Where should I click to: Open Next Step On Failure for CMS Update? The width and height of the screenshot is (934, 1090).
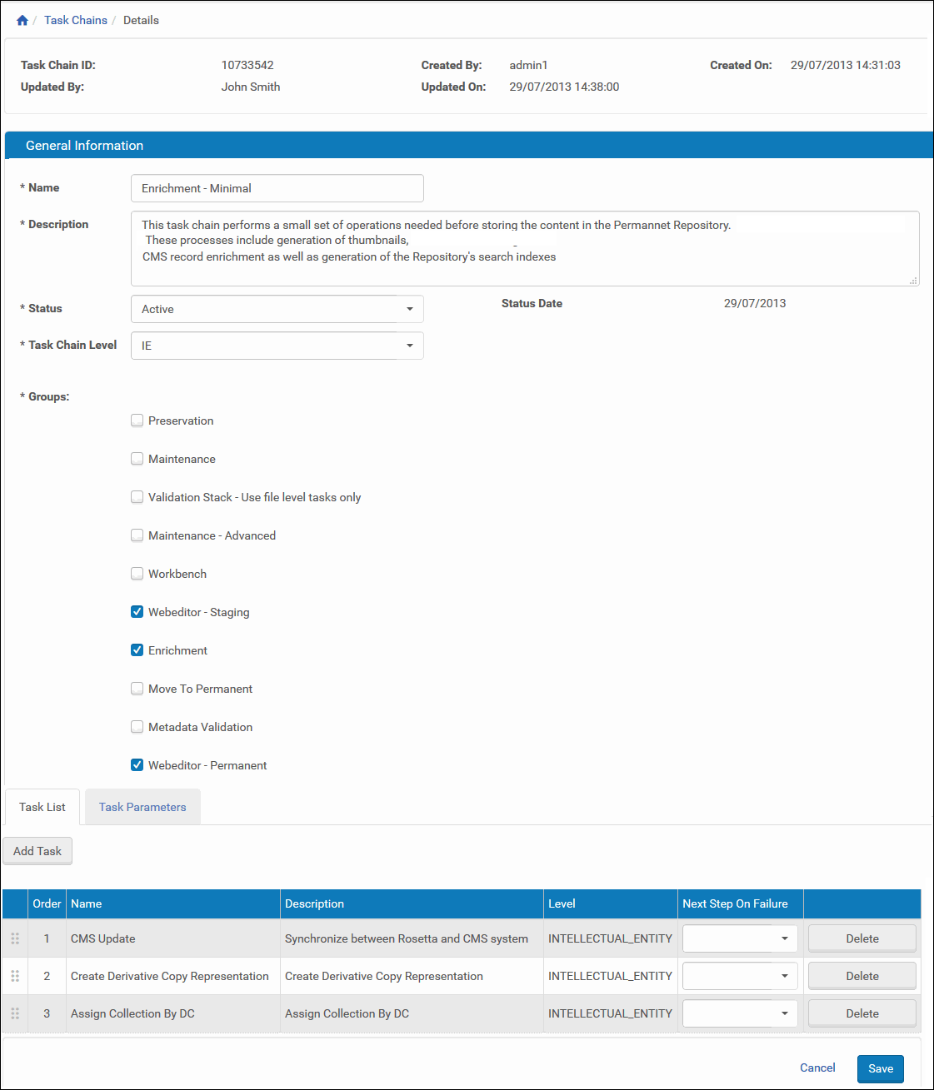[740, 938]
